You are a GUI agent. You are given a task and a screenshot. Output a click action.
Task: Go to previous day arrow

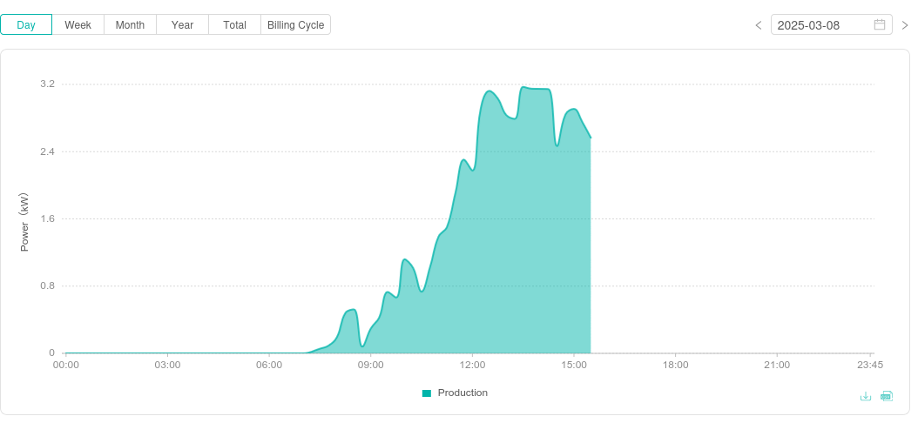point(759,25)
